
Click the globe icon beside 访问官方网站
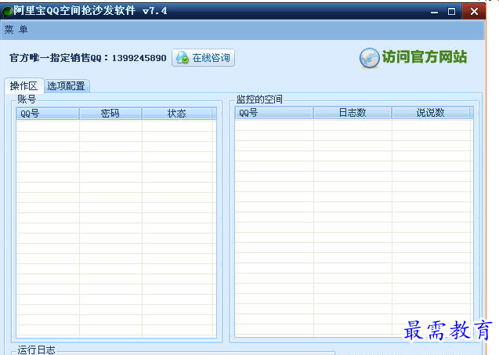point(370,58)
